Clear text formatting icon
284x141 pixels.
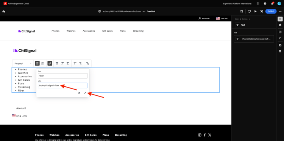pos(87,63)
